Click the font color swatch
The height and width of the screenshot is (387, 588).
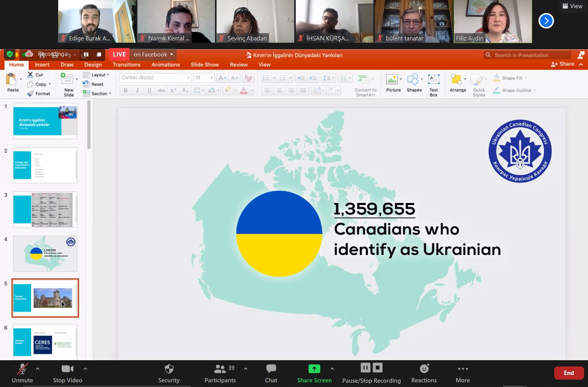tap(244, 90)
